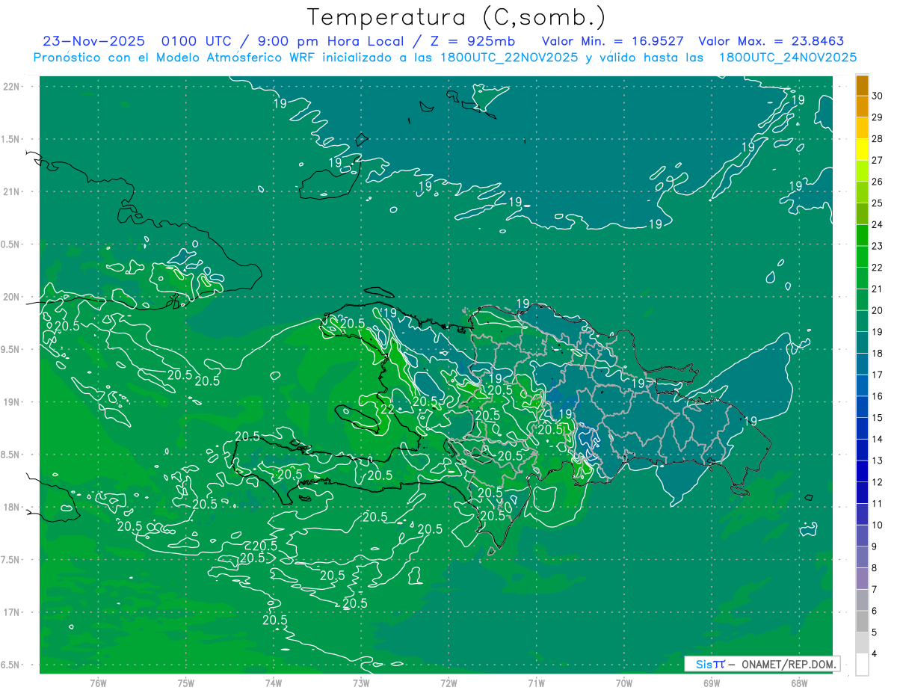Click the "7" colorbar scale label
The height and width of the screenshot is (693, 897).
875,590
